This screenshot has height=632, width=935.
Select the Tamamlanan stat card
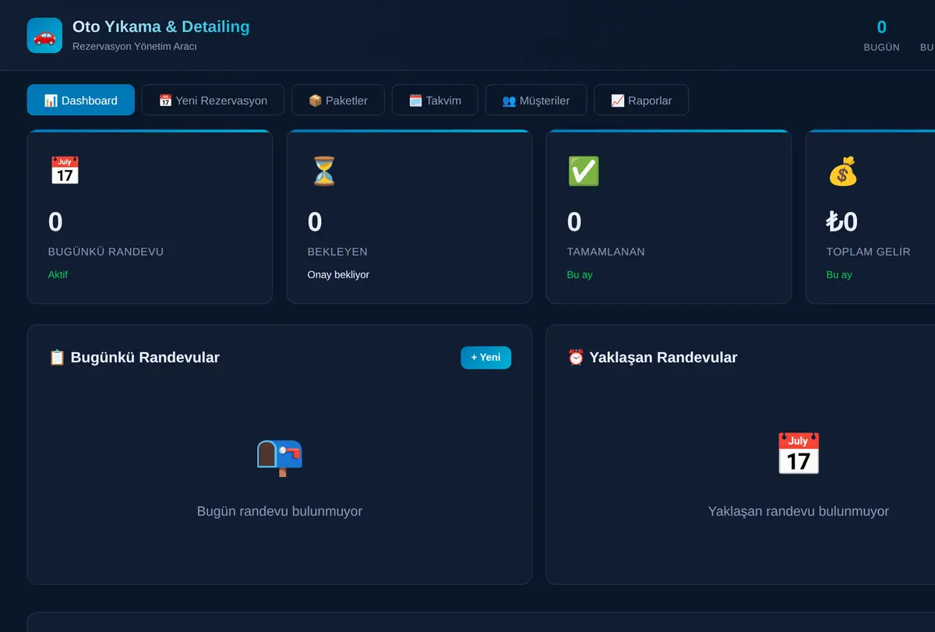click(669, 217)
